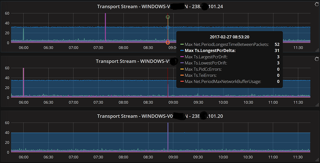Click the purple swatch beside Max Ts.LargestPcrDrift
320x163 pixels.
pyautogui.click(x=182, y=57)
